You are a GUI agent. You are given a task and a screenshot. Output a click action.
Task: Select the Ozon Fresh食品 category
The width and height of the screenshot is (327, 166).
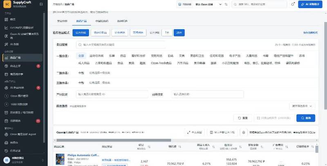(x=161, y=63)
